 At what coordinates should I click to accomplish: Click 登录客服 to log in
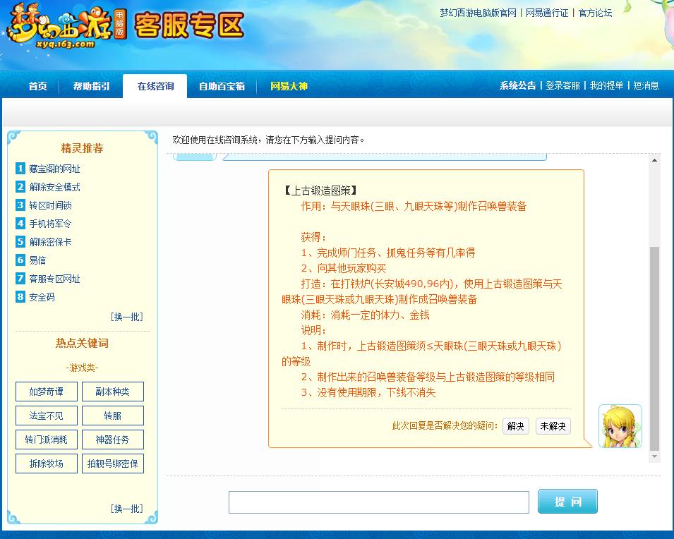562,85
